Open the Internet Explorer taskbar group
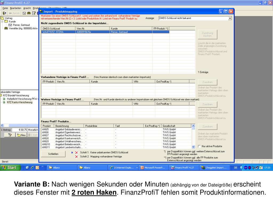This screenshot has height=205, width=273. (124, 168)
